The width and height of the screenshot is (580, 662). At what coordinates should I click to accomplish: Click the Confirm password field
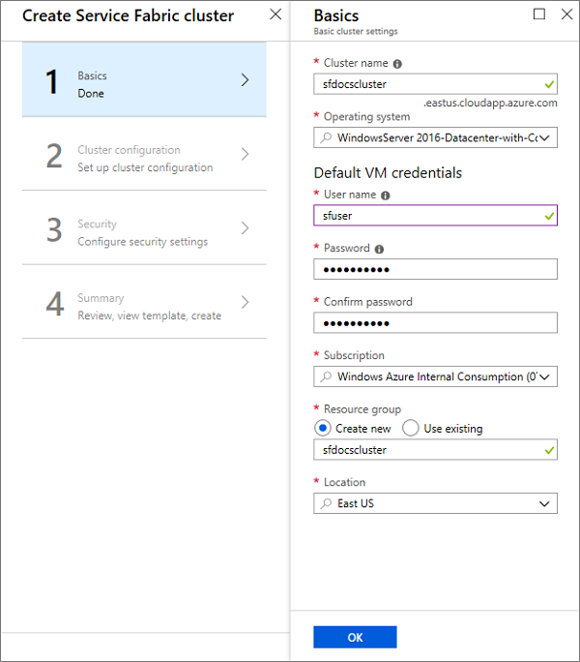click(435, 323)
